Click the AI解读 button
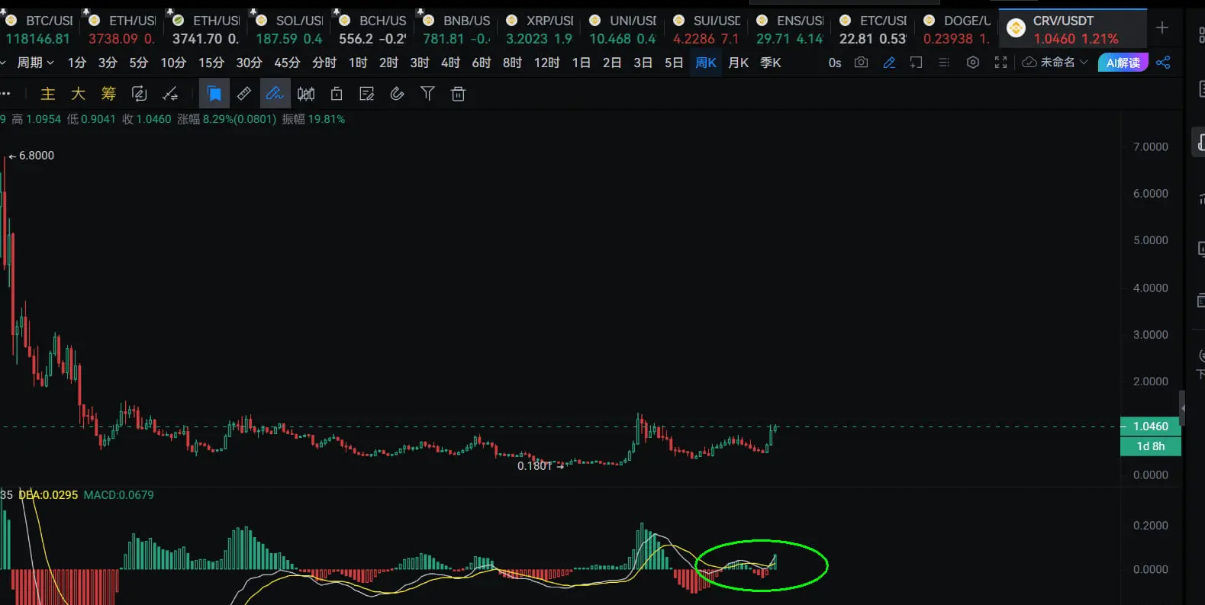 (x=1123, y=63)
